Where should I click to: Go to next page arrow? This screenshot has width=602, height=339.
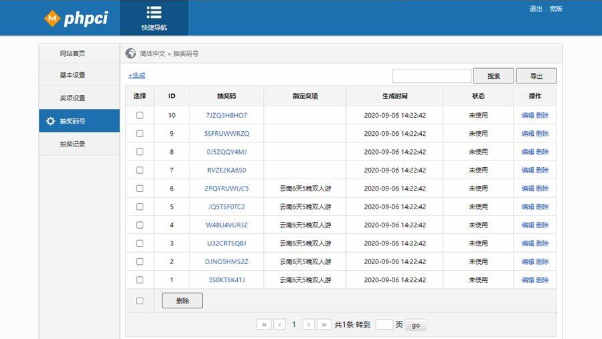pos(308,325)
